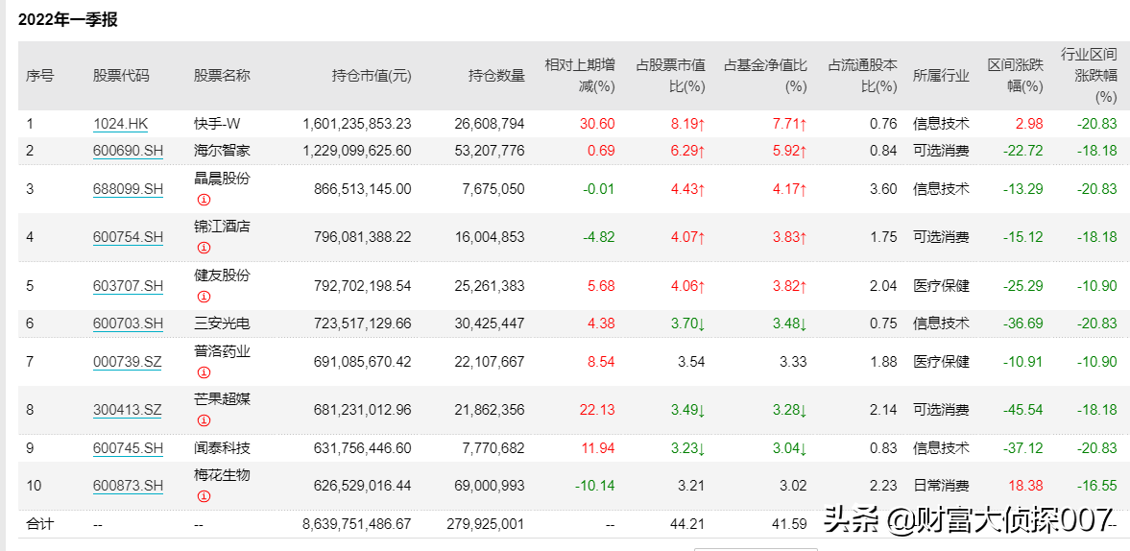The width and height of the screenshot is (1130, 551).
Task: Open stock code link 600754.SH
Action: [129, 237]
